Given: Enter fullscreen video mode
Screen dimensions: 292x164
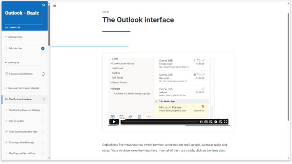Looking at the screenshot, I should click(226, 122).
